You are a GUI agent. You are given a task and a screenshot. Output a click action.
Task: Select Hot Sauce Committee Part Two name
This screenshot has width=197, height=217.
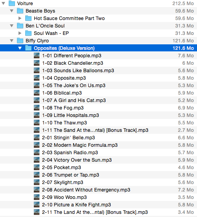[69, 18]
